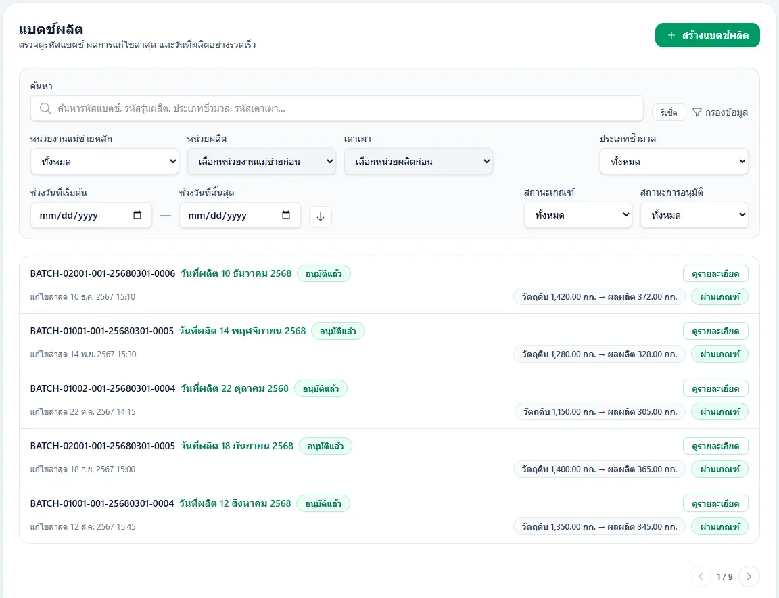Click batch code BATCH-01001-001-25680301-0004
Screen dimensions: 779x598
click(x=102, y=503)
